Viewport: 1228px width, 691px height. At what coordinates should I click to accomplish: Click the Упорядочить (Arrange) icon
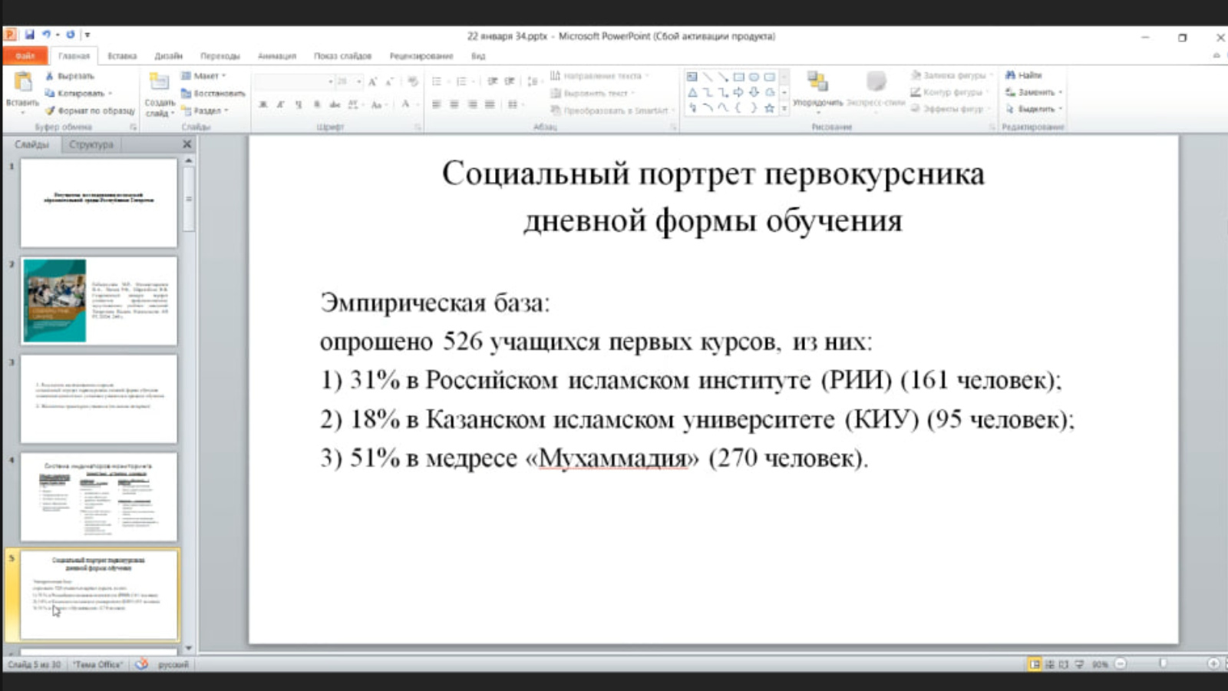(817, 83)
